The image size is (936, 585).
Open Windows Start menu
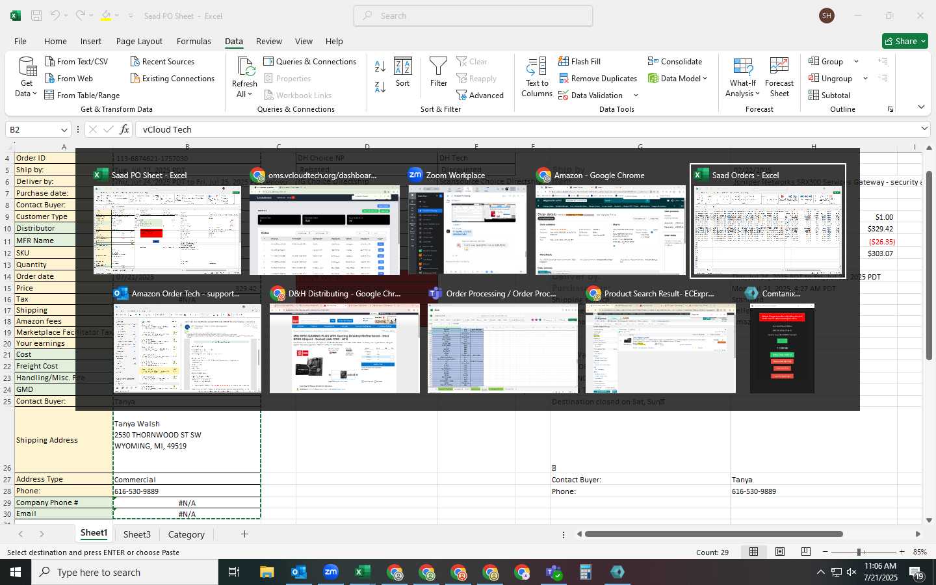click(x=16, y=572)
